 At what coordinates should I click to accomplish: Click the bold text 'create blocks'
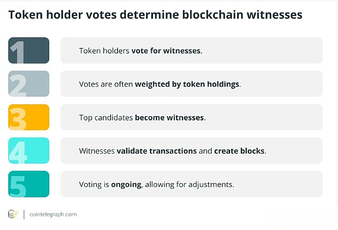click(240, 151)
